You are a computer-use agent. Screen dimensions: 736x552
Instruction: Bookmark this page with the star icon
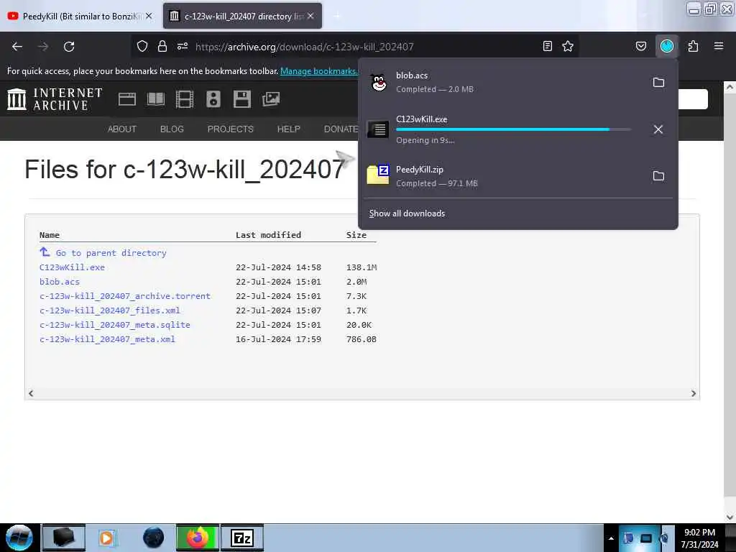click(x=568, y=46)
